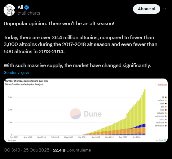
Task: Open the read more link on the chart
Action: pos(162,84)
